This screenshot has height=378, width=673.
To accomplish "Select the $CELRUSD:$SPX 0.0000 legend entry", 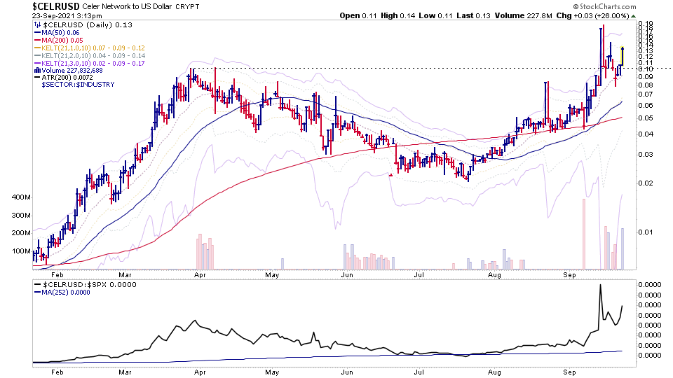I will pyautogui.click(x=89, y=284).
